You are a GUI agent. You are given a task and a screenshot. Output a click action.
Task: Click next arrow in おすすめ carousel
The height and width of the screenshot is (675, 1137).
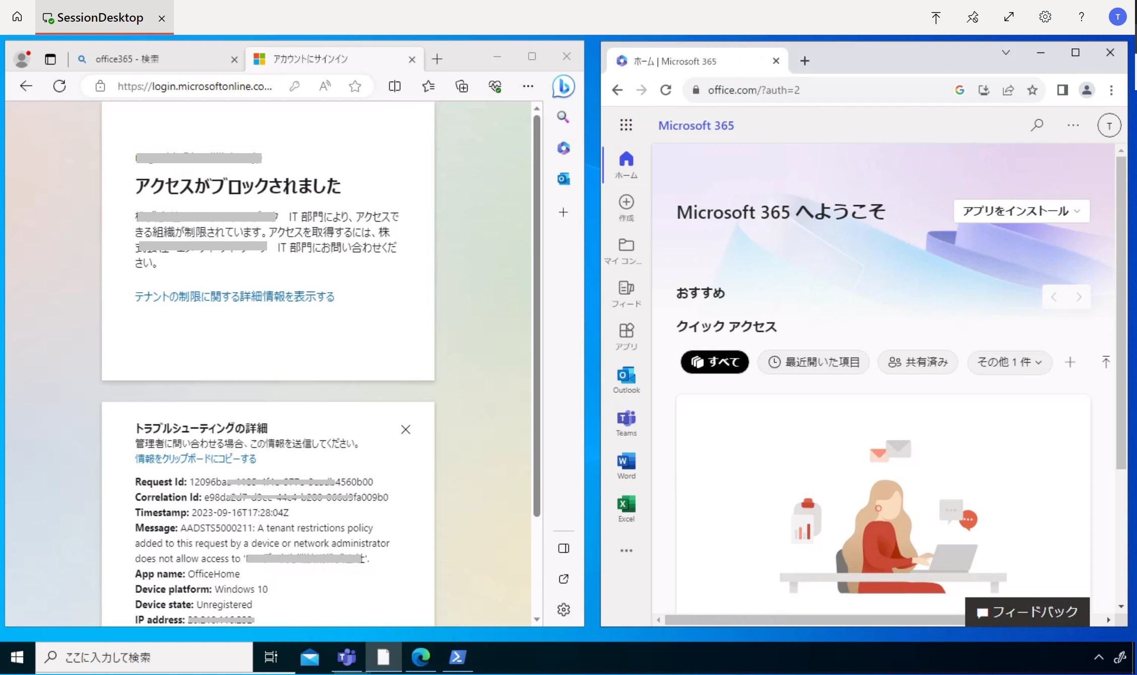pyautogui.click(x=1079, y=297)
